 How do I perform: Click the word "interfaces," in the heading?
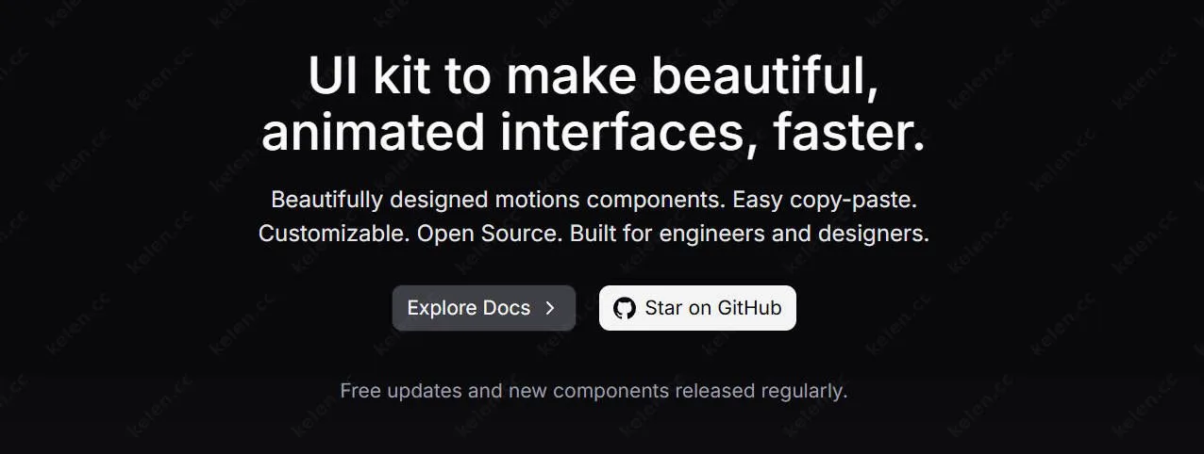[x=623, y=134]
